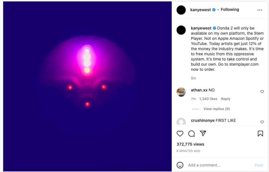Open athan.xx's profile avatar
Viewport: 269px width, 172px height.
pos(181,92)
